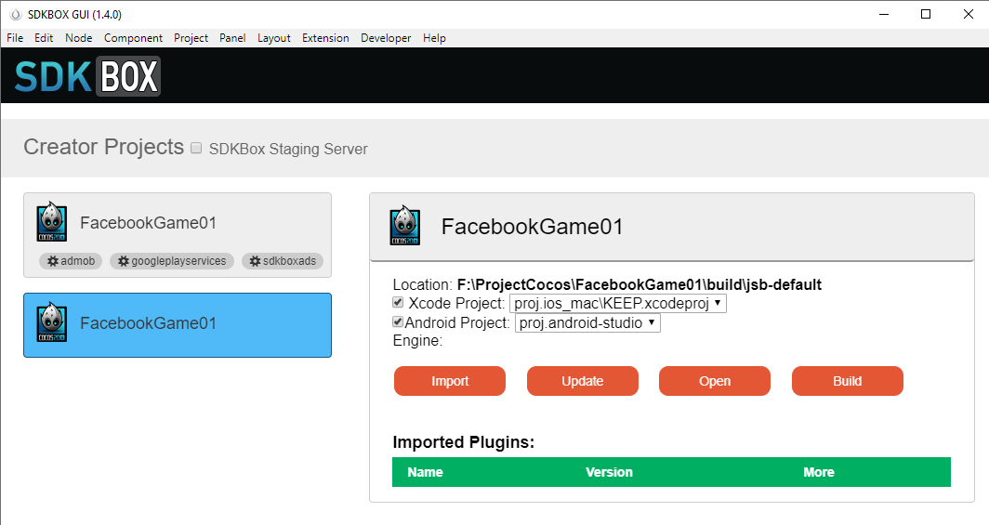Click the gear icon on googleplayservices tag
Viewport: 989px width, 525px height.
click(123, 261)
